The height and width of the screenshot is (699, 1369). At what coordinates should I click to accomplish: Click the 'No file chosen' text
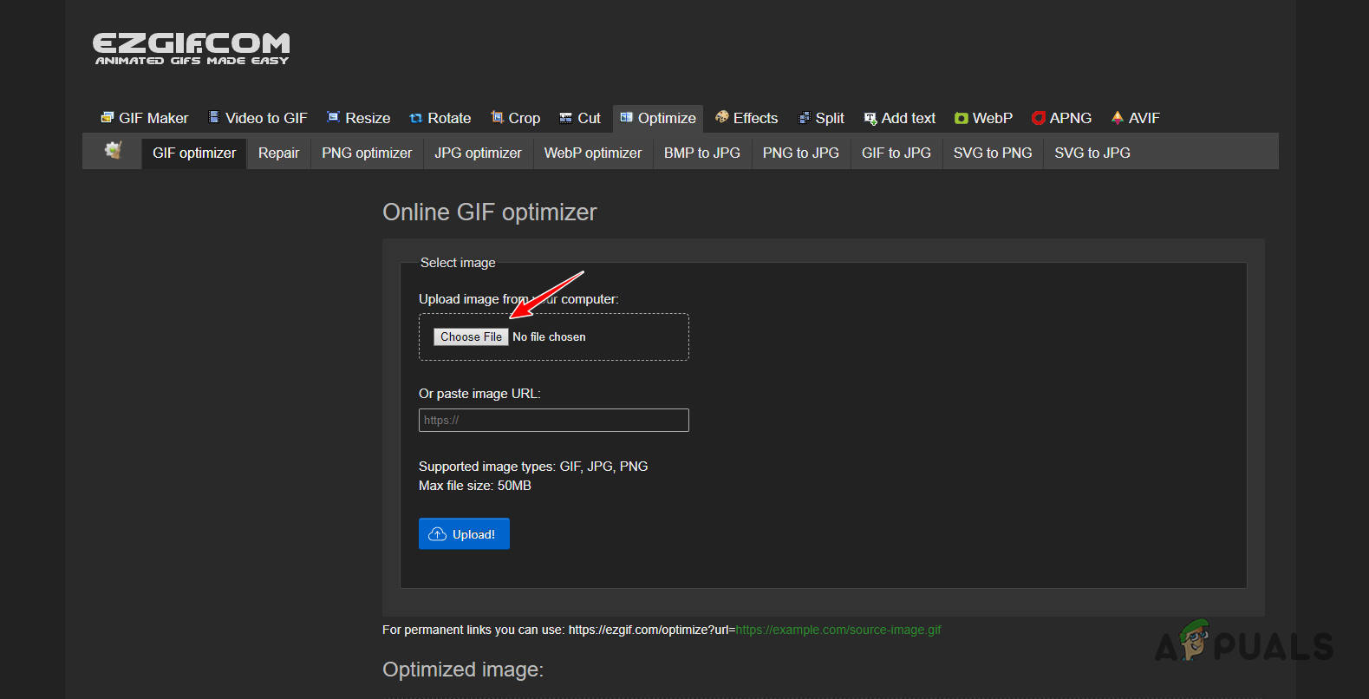(549, 336)
